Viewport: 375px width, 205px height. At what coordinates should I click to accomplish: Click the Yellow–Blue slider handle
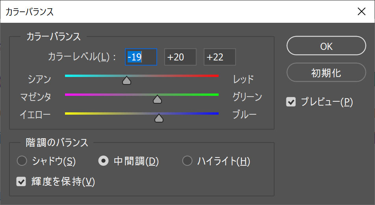pyautogui.click(x=159, y=118)
